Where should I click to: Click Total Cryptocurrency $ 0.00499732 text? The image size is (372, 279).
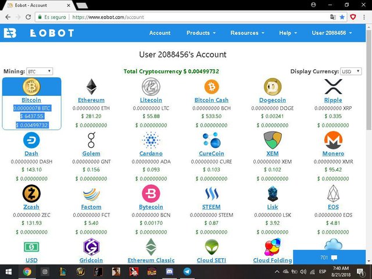pos(171,71)
